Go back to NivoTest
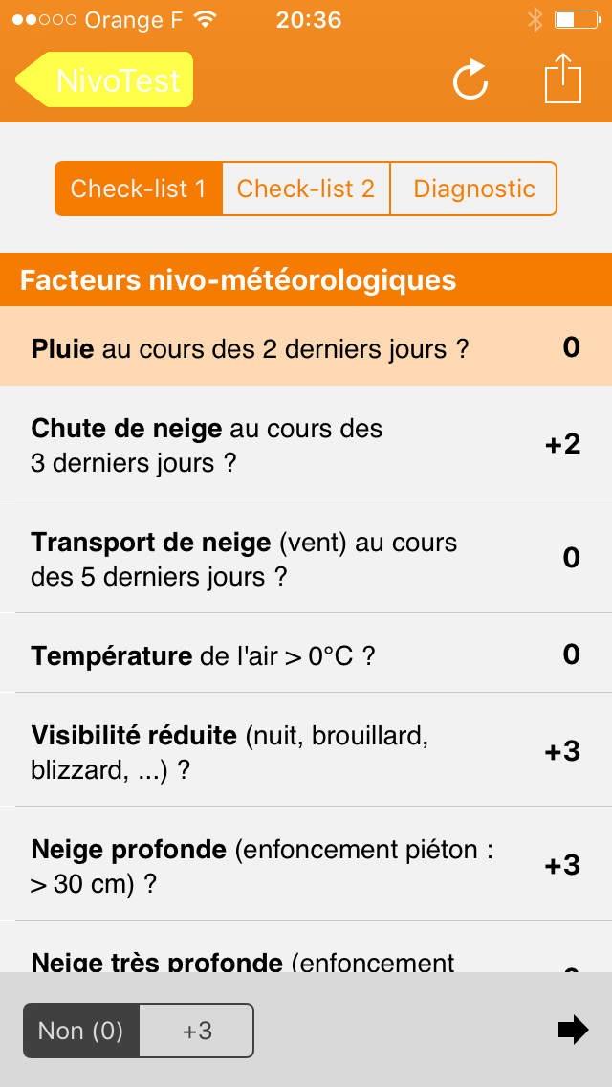 (105, 79)
